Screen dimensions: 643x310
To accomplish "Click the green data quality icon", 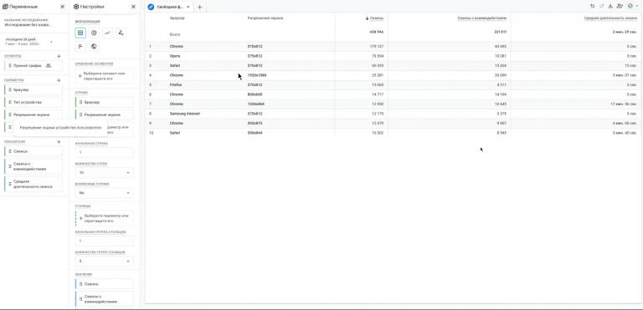I will [x=630, y=6].
